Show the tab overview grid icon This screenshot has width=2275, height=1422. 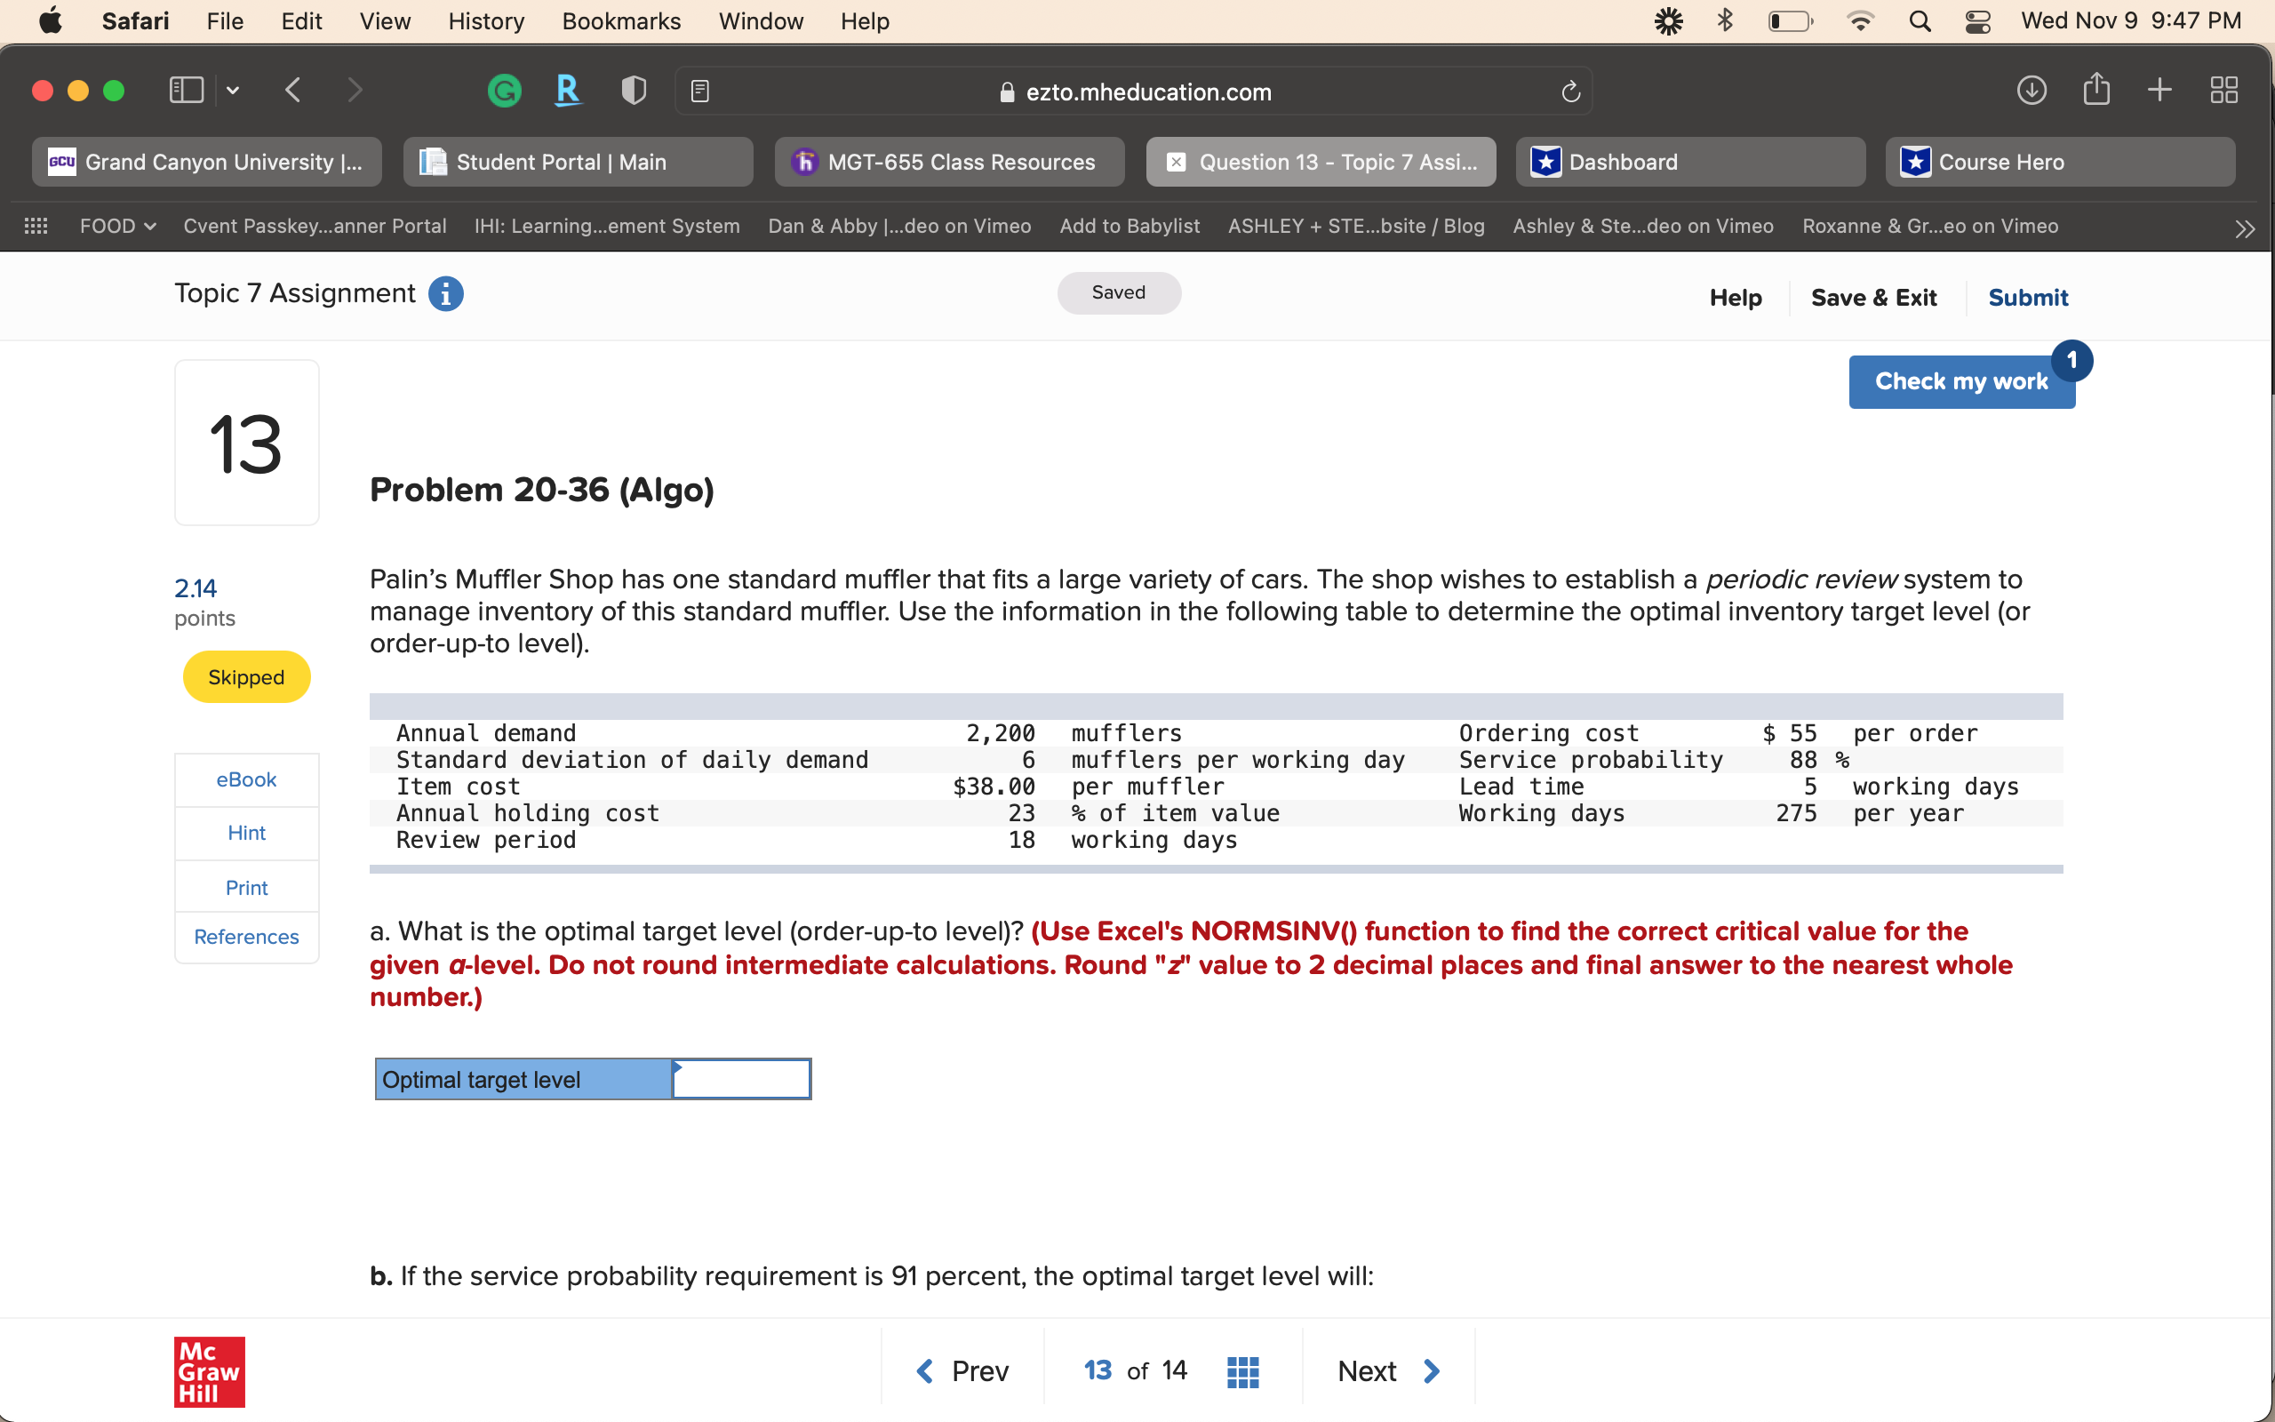click(2223, 91)
